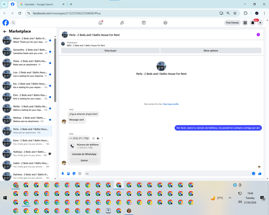The width and height of the screenshot is (269, 215).
Task: Reload the page
Action: (x=20, y=13)
